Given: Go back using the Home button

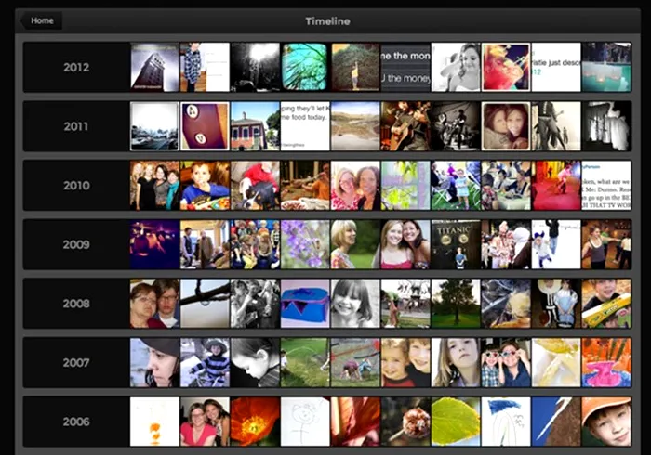Looking at the screenshot, I should point(42,20).
